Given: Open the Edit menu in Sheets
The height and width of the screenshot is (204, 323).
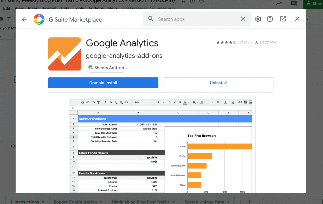Looking at the screenshot, I should 7,8.
